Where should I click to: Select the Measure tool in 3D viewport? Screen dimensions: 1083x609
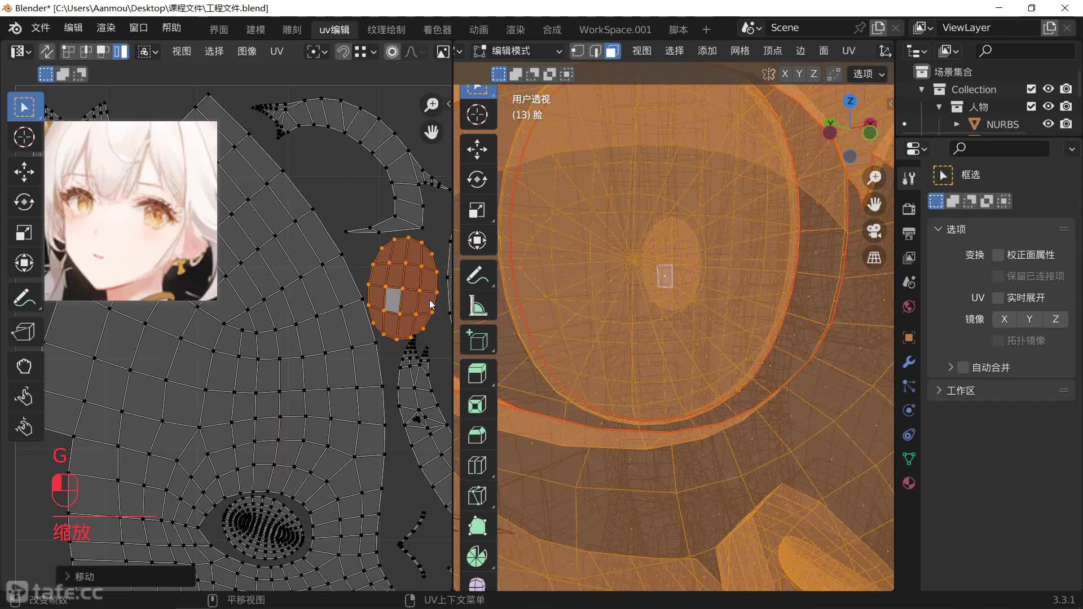click(477, 306)
